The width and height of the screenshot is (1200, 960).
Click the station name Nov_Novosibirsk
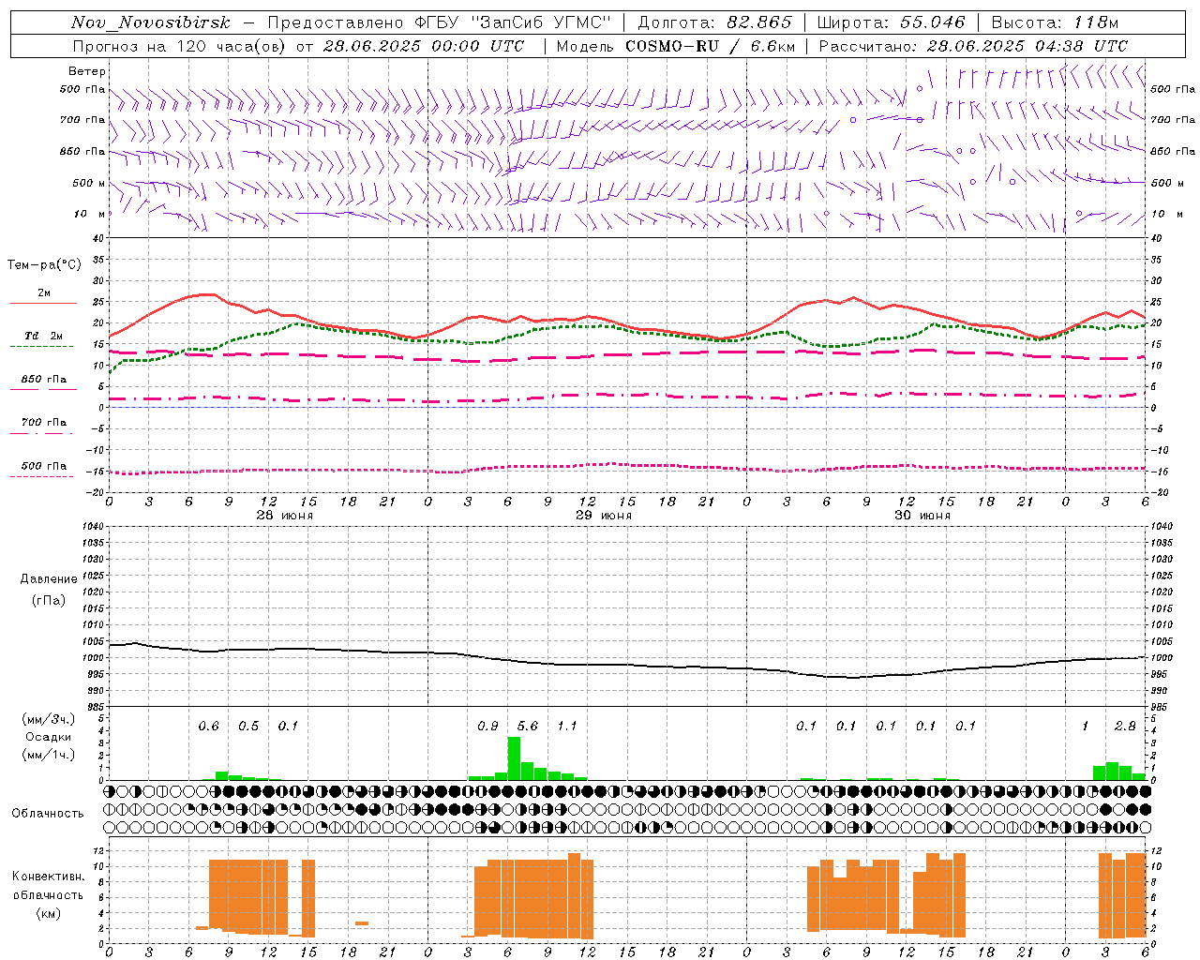pyautogui.click(x=151, y=22)
